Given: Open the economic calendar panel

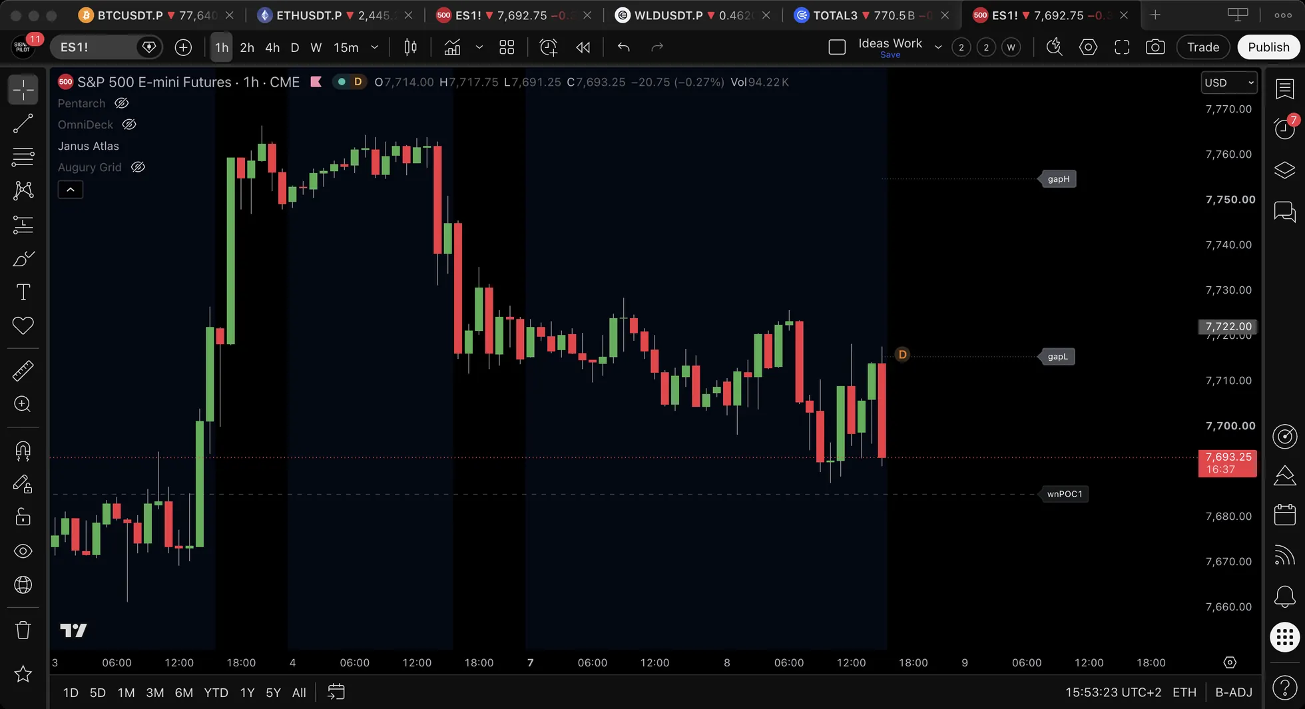Looking at the screenshot, I should coord(1284,515).
